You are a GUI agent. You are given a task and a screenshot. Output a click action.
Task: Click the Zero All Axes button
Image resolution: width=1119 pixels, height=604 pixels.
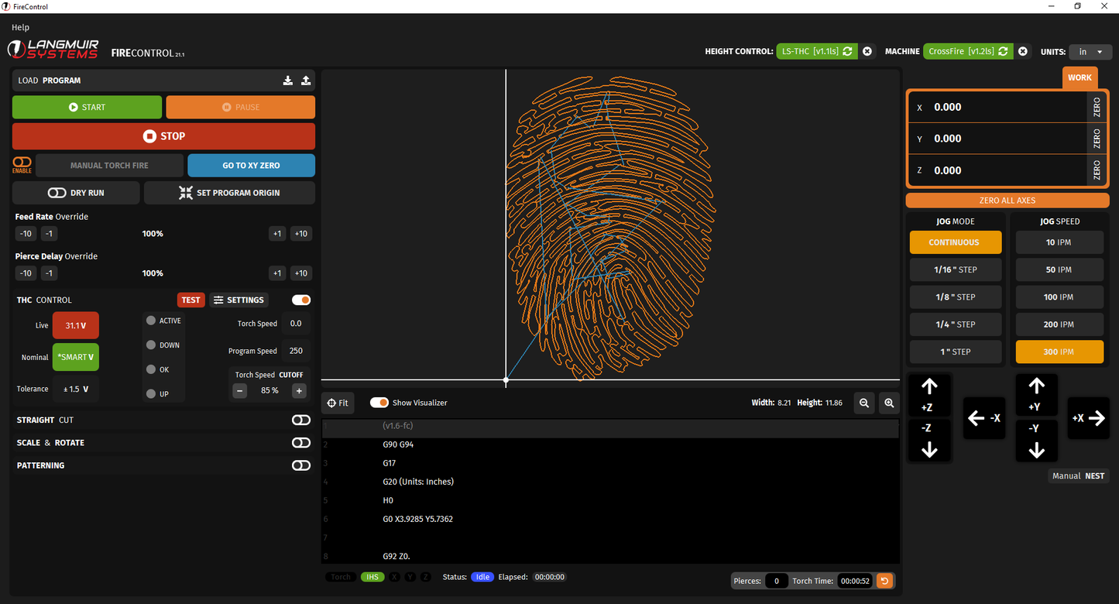1007,201
